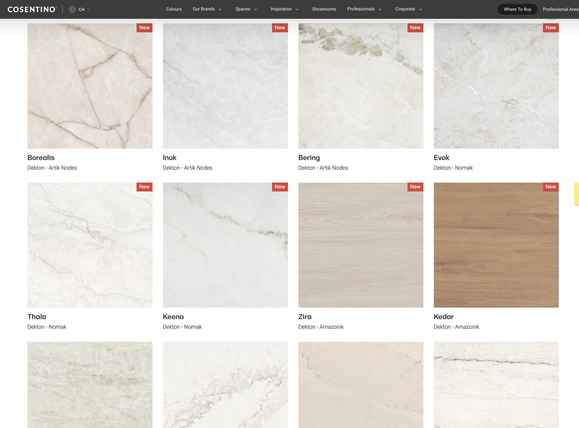Screen dimensions: 579x428
Task: Open the Thala product title link
Action: 37,317
